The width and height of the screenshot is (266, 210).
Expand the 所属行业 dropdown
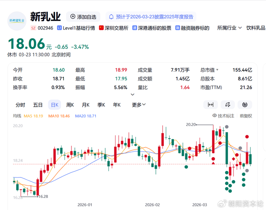(230, 28)
